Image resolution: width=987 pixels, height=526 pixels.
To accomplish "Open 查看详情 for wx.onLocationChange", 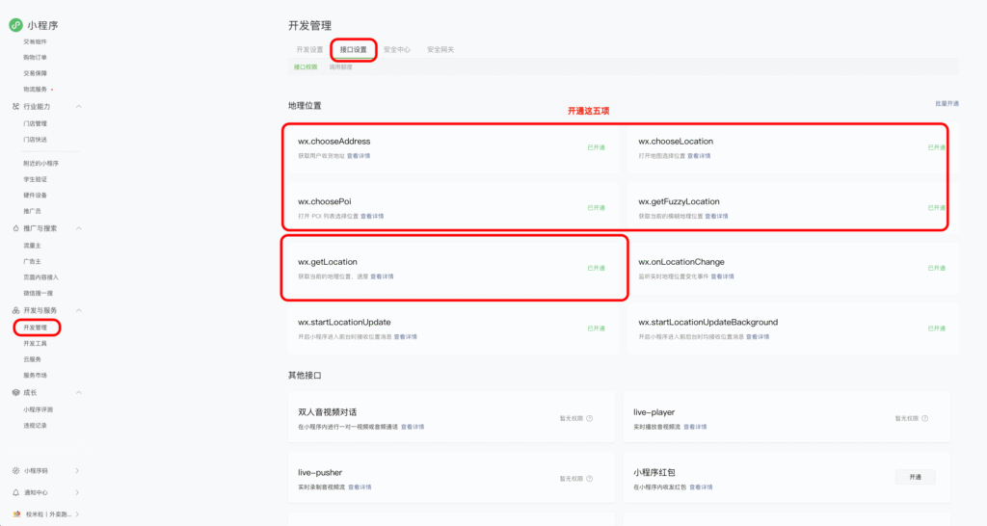I will [x=722, y=276].
